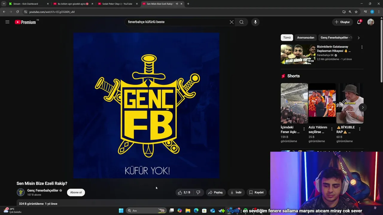Close the Sedat Peker Olayı tab

137,4
